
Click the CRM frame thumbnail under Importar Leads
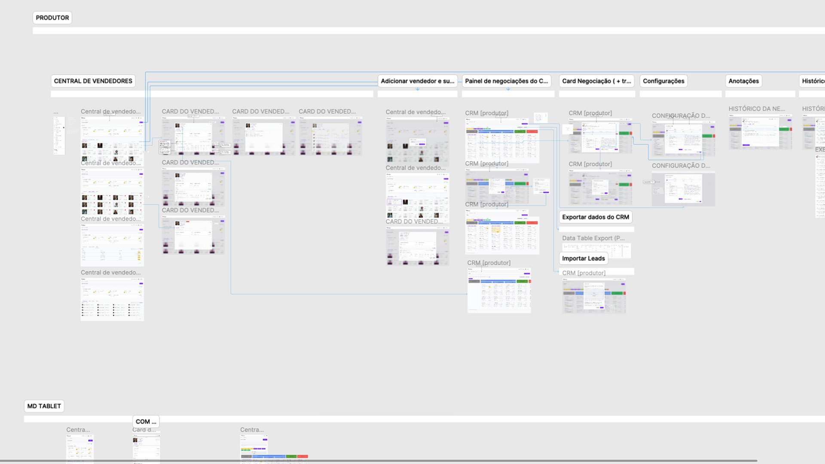pyautogui.click(x=594, y=296)
